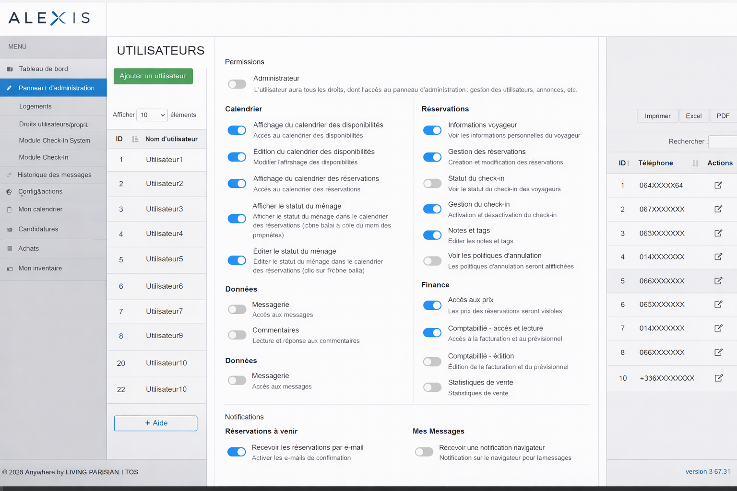Click the ALEXIS logo

[x=49, y=18]
